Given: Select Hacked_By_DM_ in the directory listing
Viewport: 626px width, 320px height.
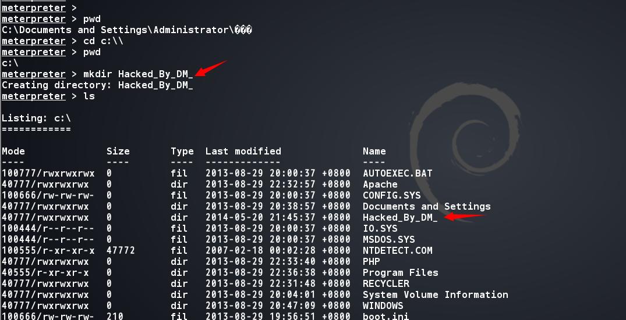Looking at the screenshot, I should point(399,218).
